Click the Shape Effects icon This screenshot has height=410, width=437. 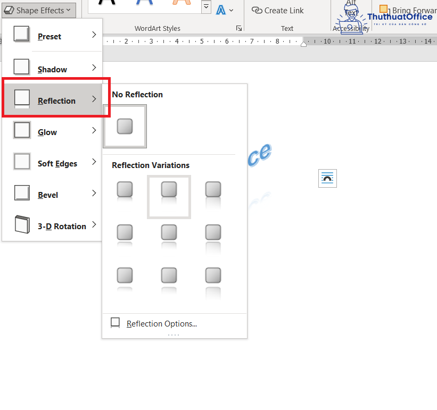(x=9, y=10)
